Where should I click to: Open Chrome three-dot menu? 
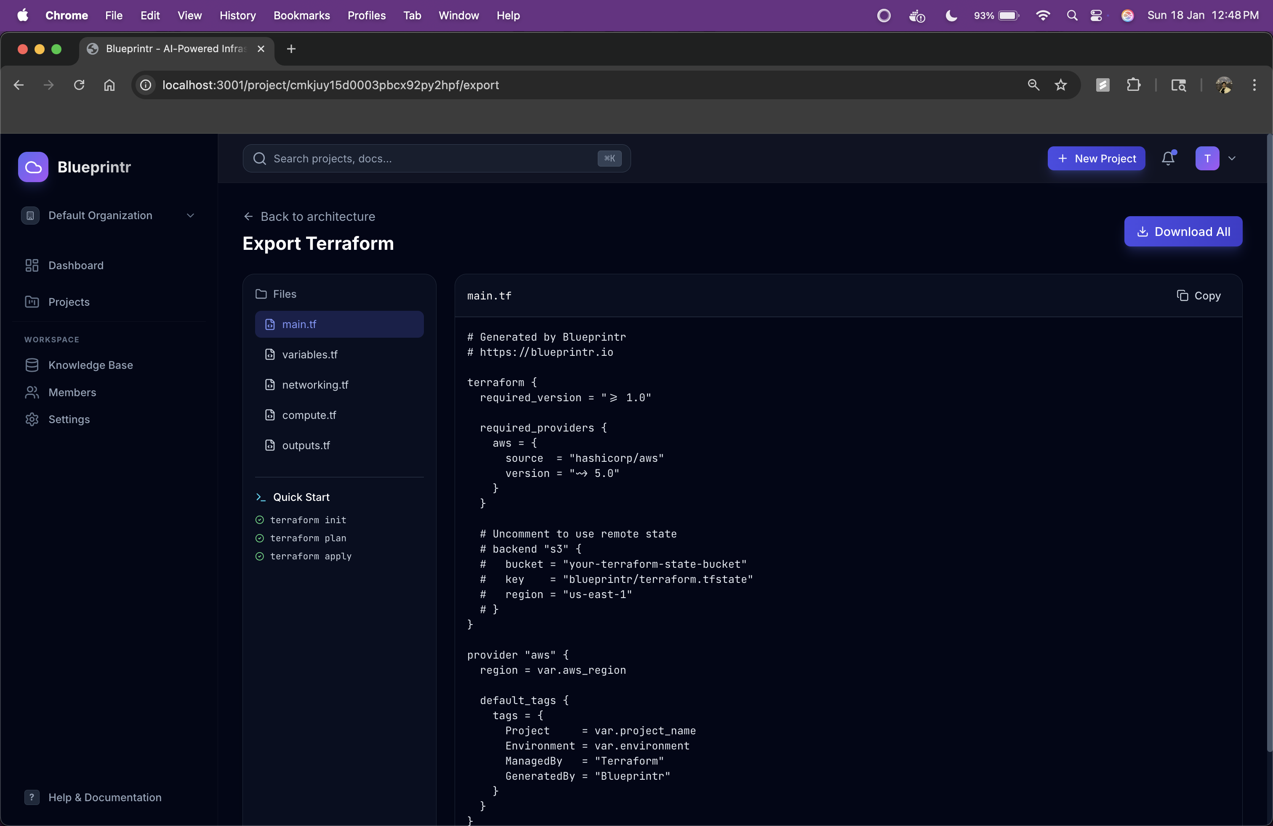point(1254,85)
